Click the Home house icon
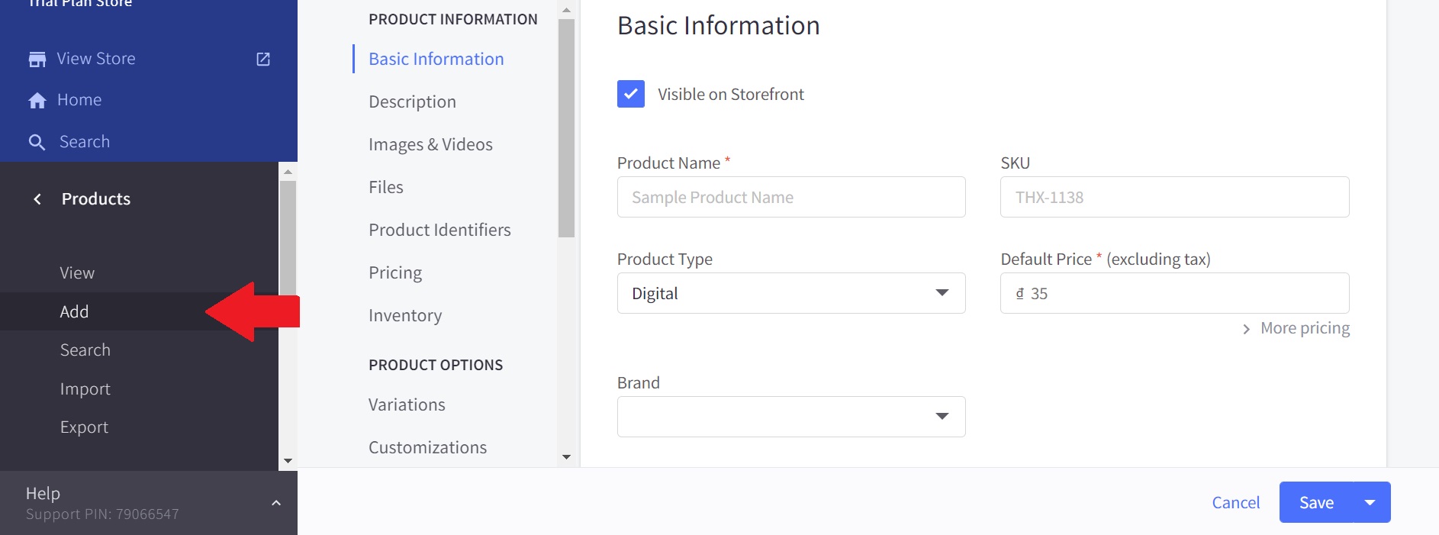Viewport: 1439px width, 535px height. tap(37, 101)
